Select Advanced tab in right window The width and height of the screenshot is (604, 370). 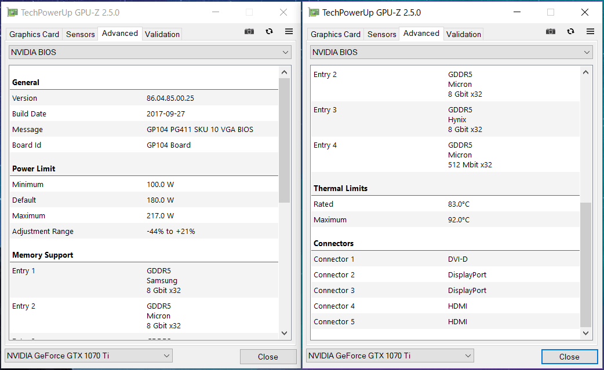[x=421, y=34]
